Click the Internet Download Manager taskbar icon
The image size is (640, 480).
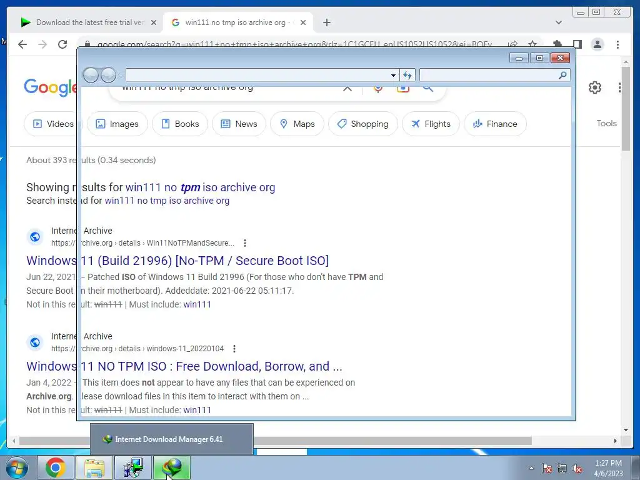coord(172,467)
